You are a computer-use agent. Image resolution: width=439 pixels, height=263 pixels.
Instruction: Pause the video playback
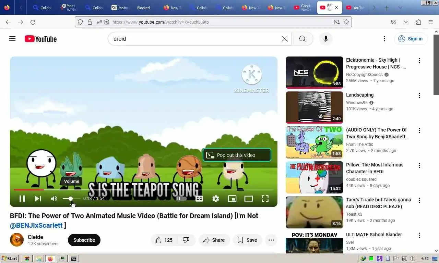[x=22, y=199]
